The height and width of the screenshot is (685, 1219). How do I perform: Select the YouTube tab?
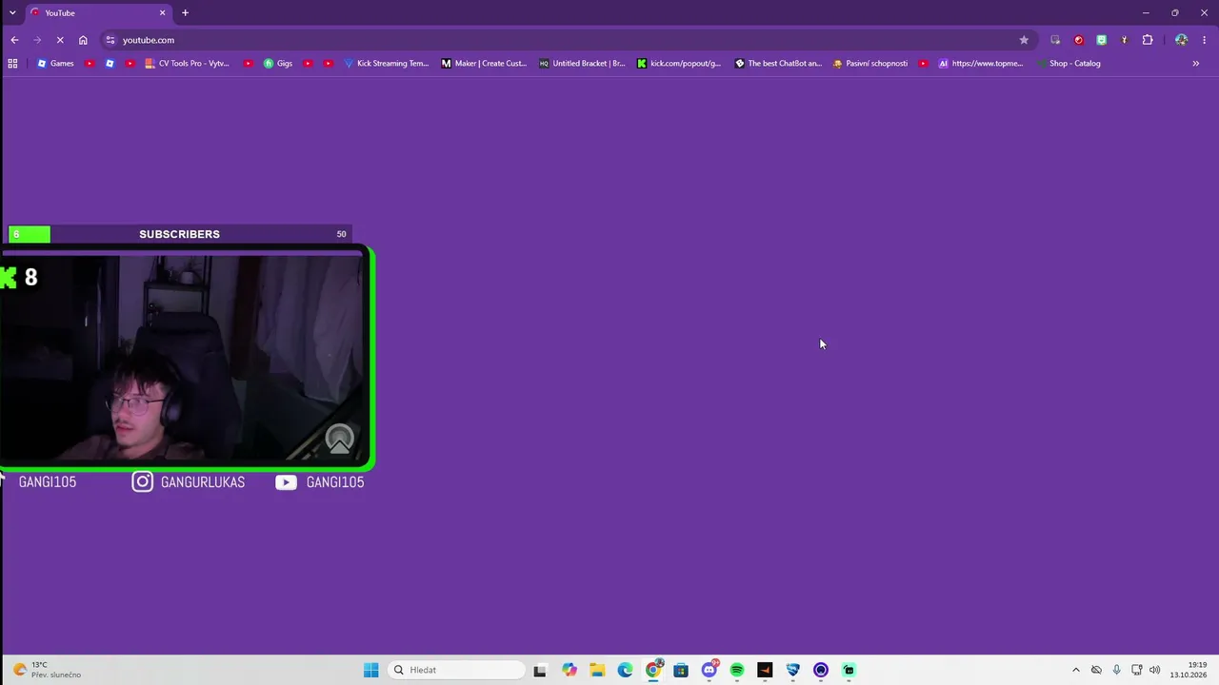pos(97,12)
